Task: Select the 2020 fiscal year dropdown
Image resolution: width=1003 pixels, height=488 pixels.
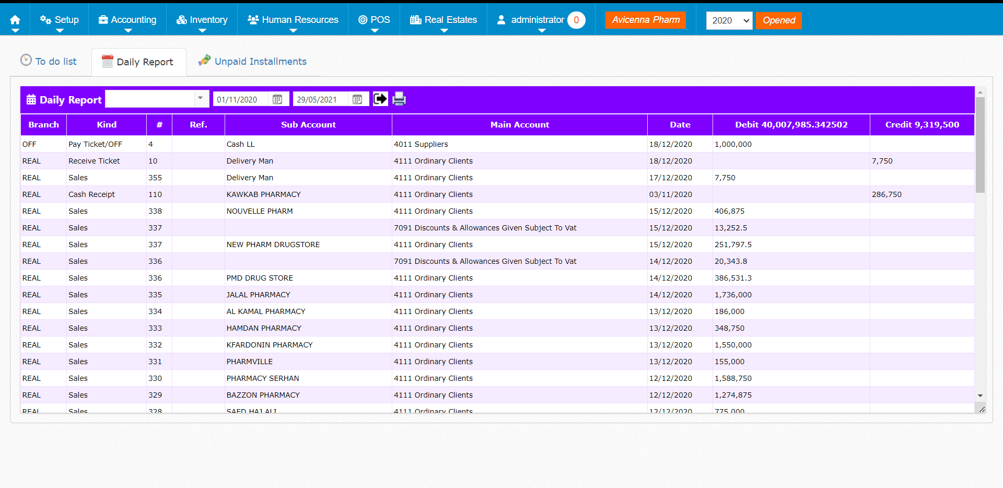Action: [729, 20]
